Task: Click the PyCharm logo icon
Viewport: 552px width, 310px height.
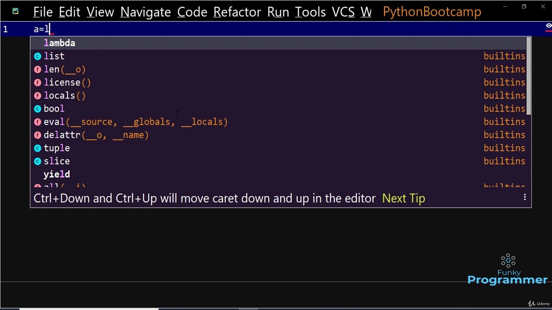Action: pos(16,12)
